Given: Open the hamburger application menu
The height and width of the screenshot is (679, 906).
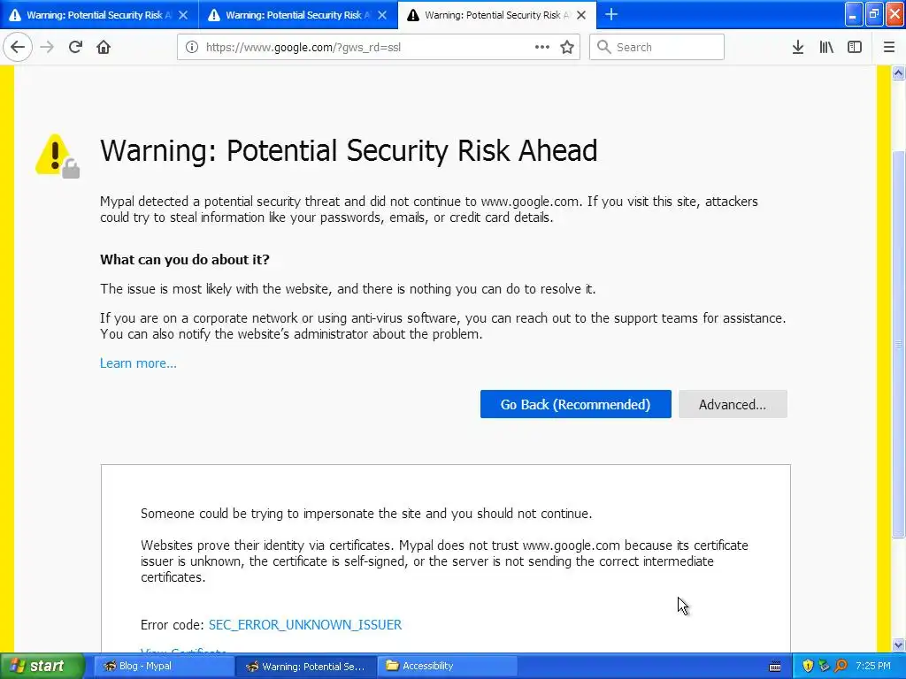Looking at the screenshot, I should click(889, 47).
